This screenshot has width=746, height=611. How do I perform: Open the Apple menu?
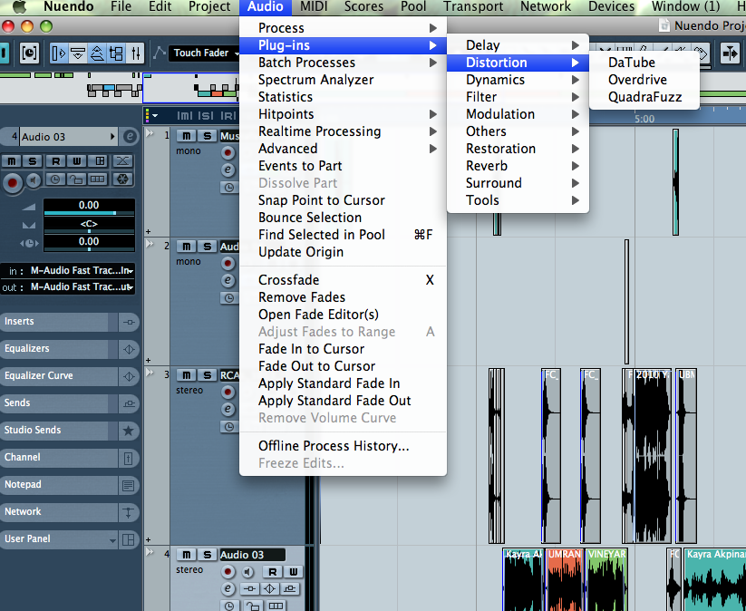19,6
